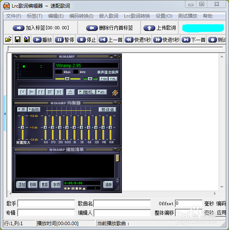The width and height of the screenshot is (229, 230).
Task: Click left panel collapse arrow
Action: click(5, 114)
